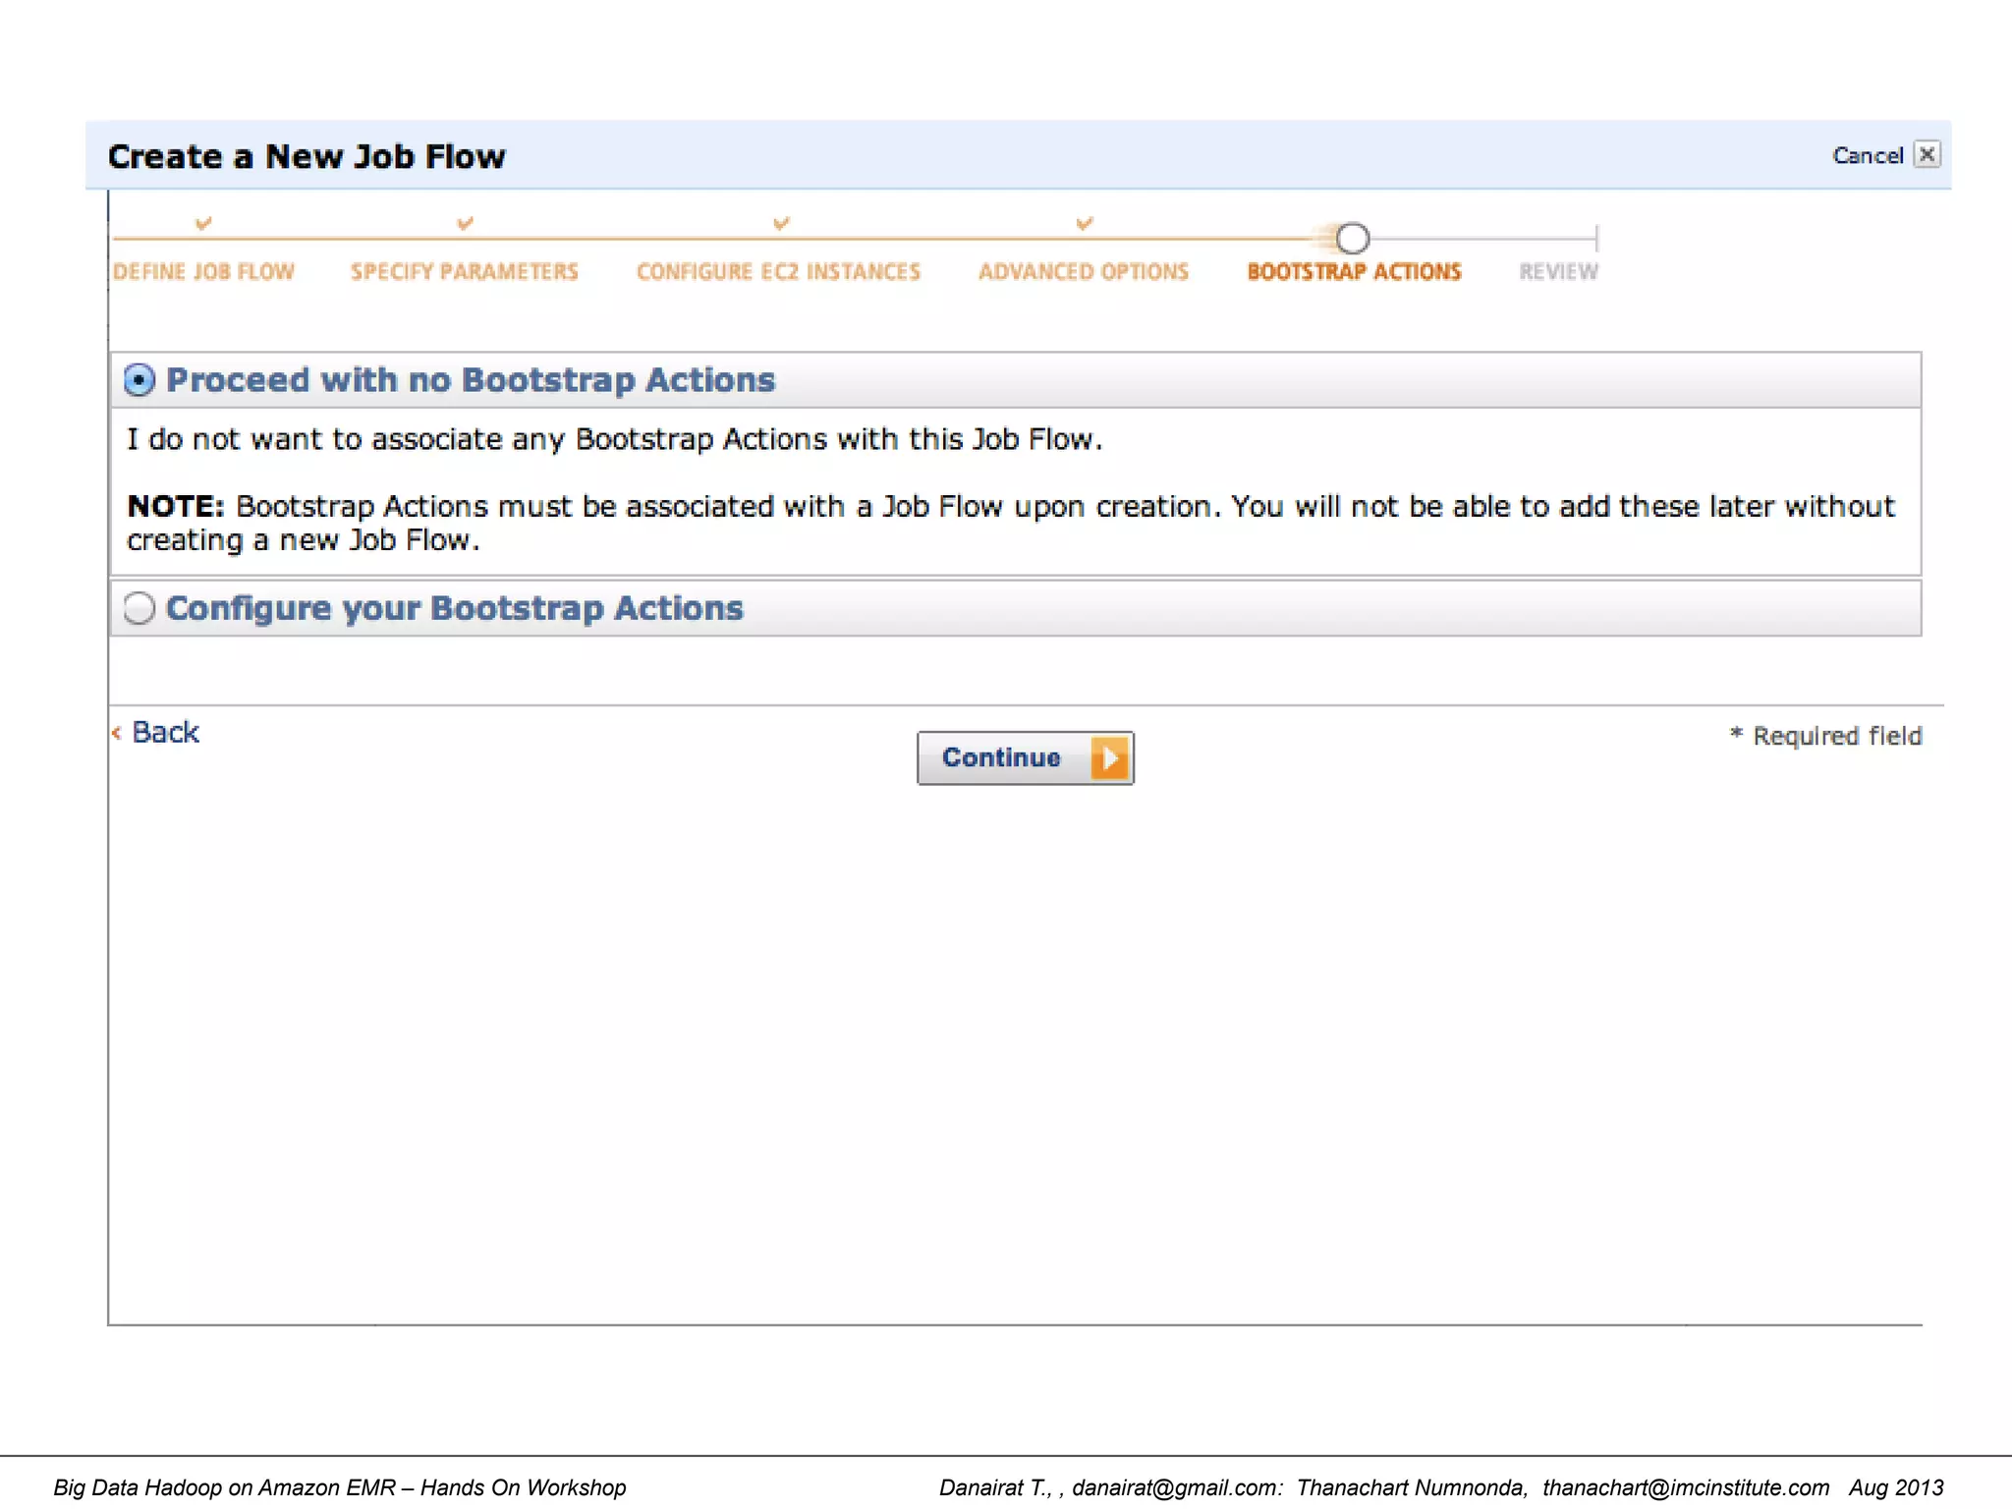
Task: Close the dialog with the X icon
Action: click(1928, 154)
